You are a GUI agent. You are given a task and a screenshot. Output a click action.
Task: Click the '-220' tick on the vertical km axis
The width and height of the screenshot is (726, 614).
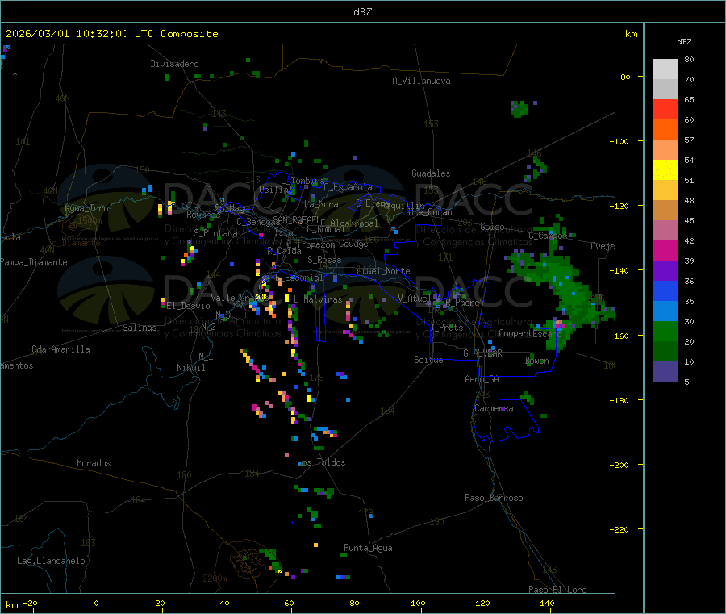[620, 529]
